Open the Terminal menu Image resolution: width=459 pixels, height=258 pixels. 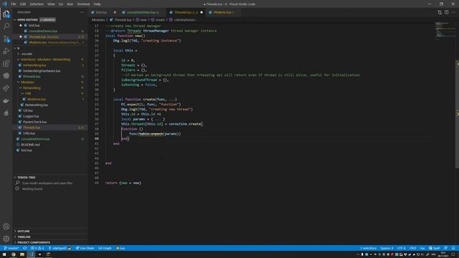83,4
